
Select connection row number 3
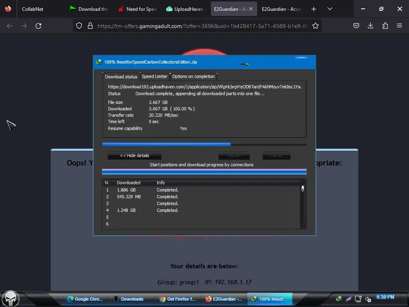tap(201, 203)
